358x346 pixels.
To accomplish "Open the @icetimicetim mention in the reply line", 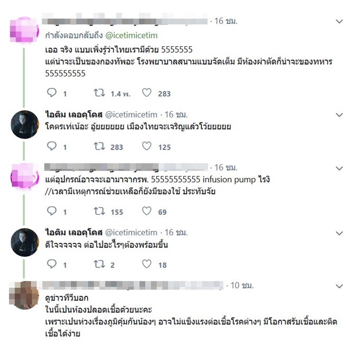I will 131,35.
